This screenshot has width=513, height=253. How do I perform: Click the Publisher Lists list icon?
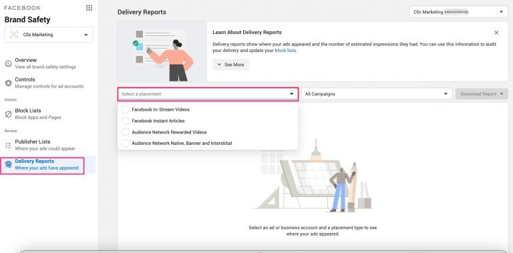click(9, 145)
